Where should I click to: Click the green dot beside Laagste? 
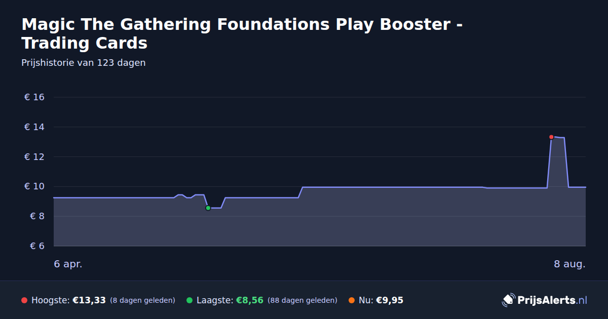189,300
